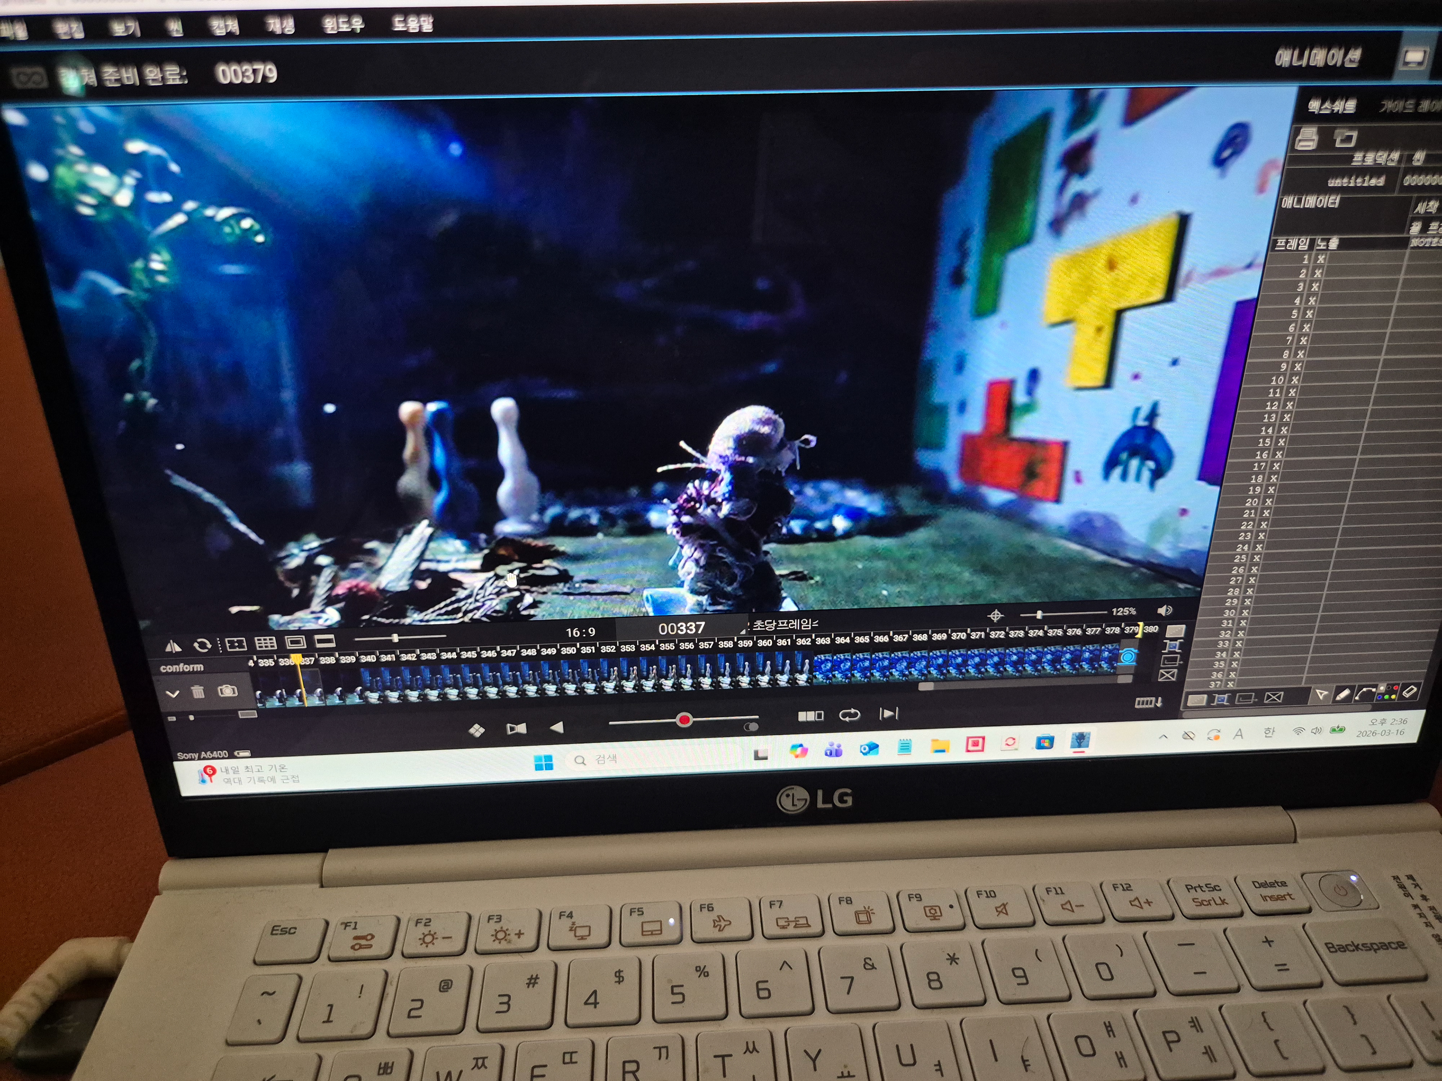Toggle the loop playback icon
Screen dimensions: 1442x1081
click(849, 715)
